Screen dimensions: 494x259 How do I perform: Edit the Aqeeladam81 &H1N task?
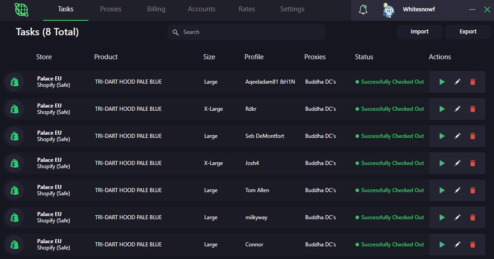(x=457, y=82)
